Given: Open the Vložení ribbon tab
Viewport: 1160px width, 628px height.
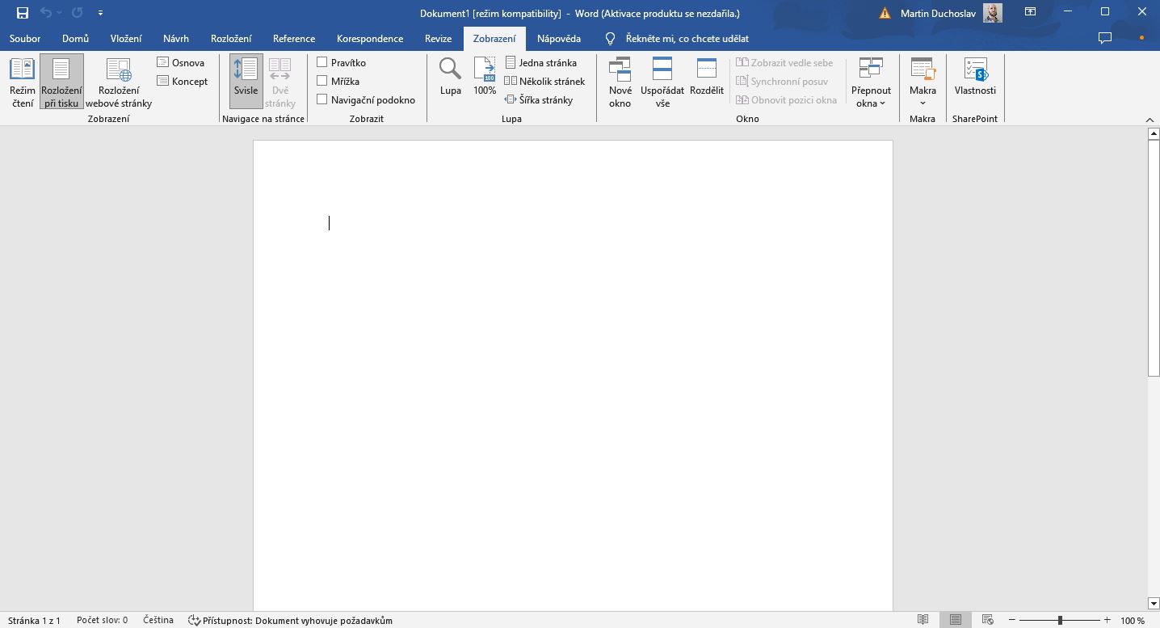Looking at the screenshot, I should click(x=126, y=38).
